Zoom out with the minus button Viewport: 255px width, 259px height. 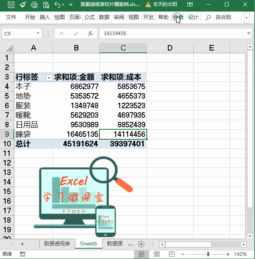point(183,254)
